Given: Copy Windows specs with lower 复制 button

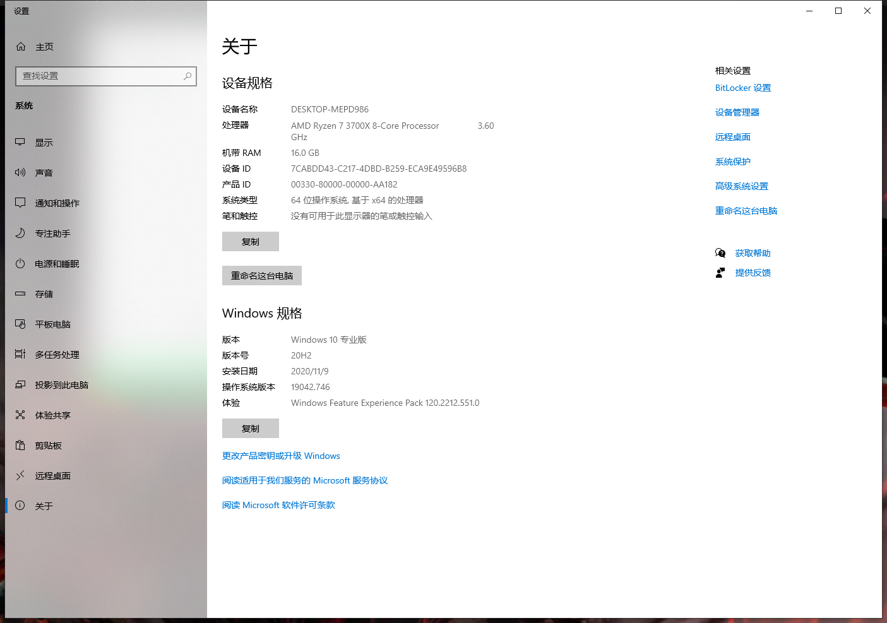Looking at the screenshot, I should (x=251, y=429).
